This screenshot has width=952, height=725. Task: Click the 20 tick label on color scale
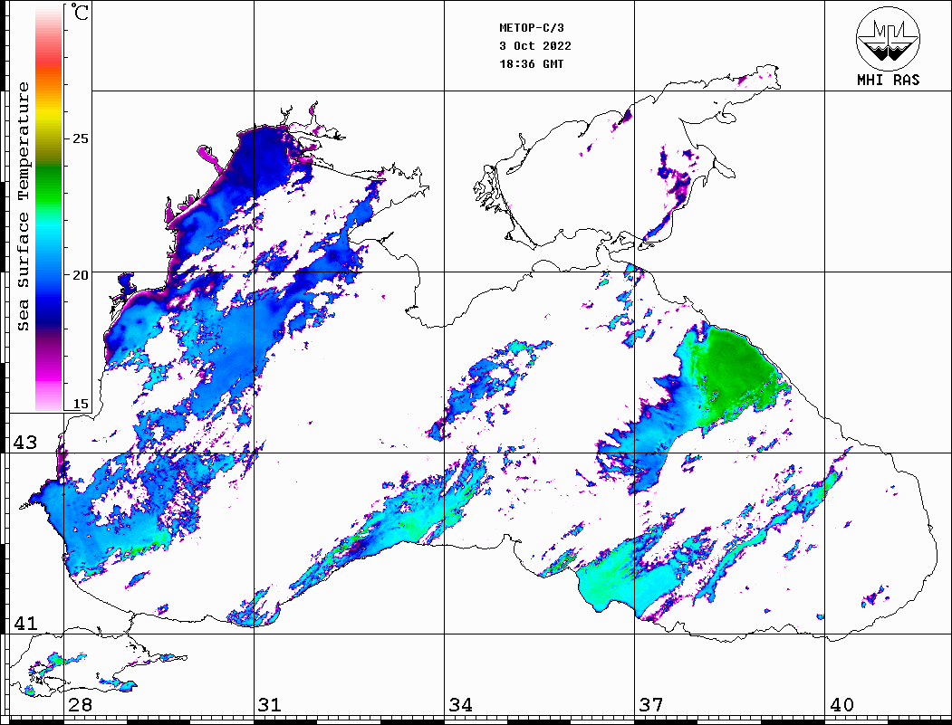80,275
